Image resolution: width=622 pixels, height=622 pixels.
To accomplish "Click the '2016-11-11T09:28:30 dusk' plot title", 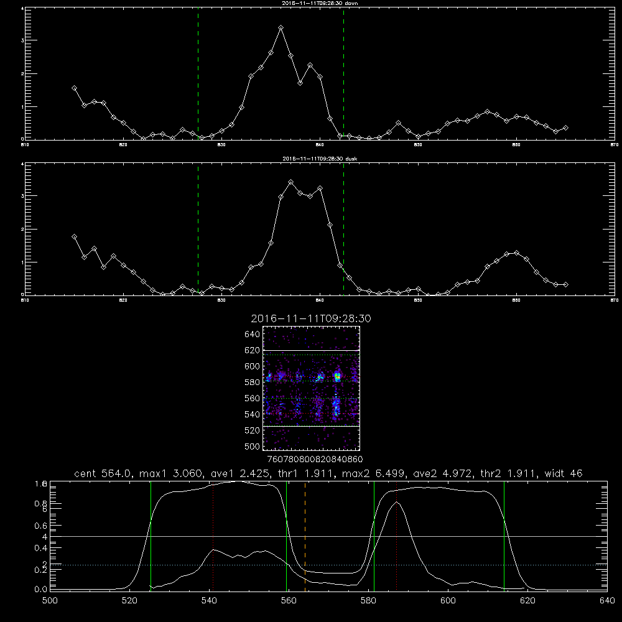I will (320, 159).
